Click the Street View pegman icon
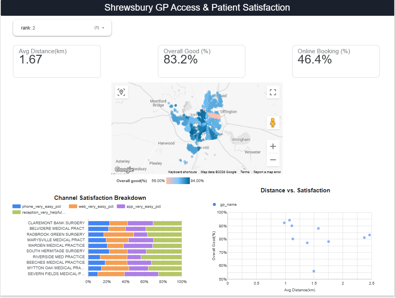The image size is (395, 298). pos(273,123)
